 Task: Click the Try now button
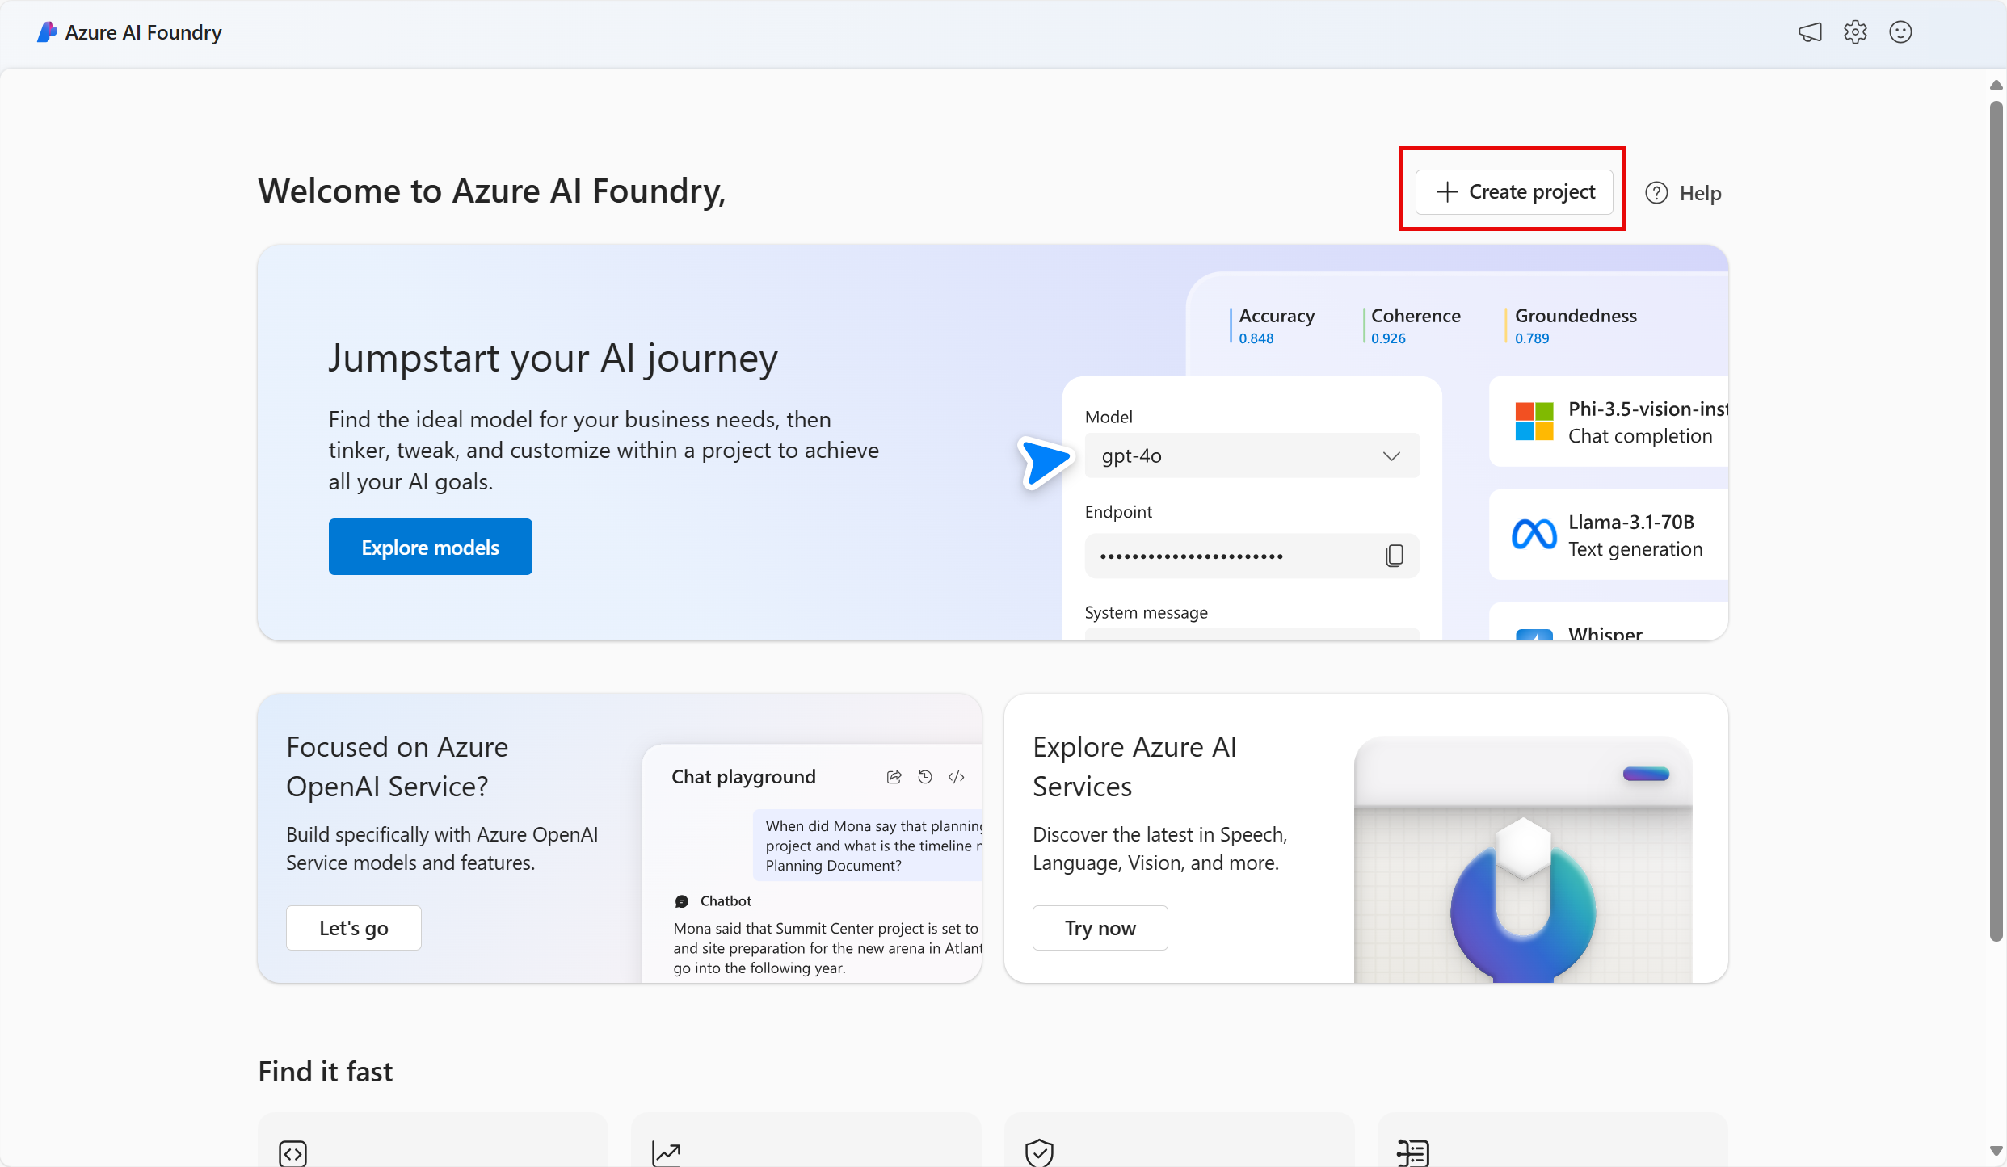(1100, 928)
